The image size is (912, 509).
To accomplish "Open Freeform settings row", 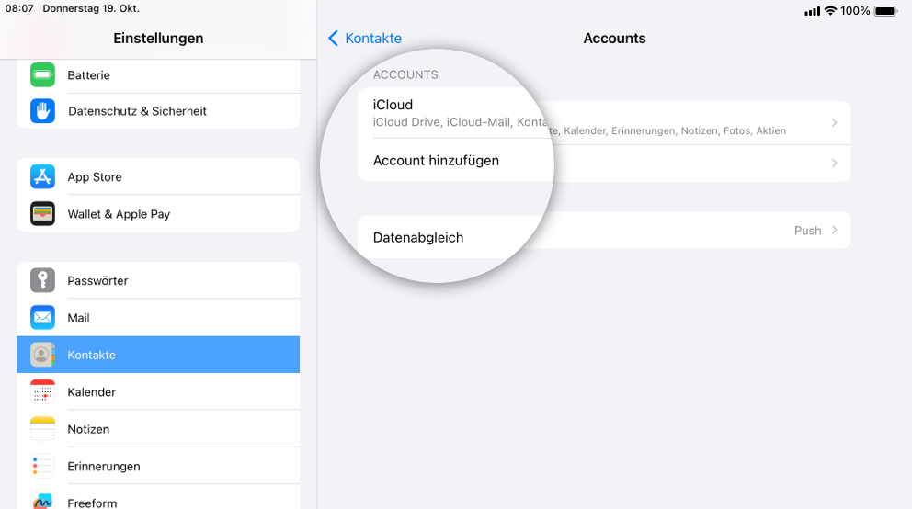I will point(158,498).
